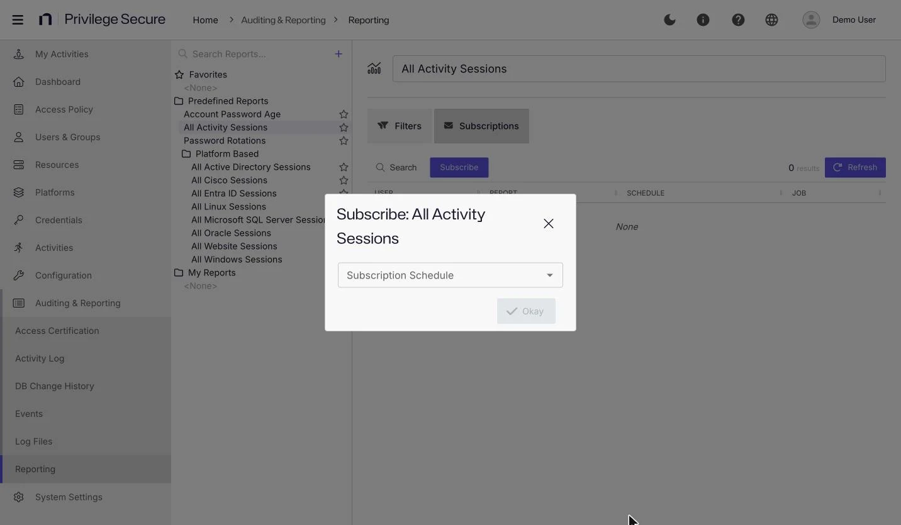Collapse the Platform Based folder
The height and width of the screenshot is (525, 901).
point(220,154)
